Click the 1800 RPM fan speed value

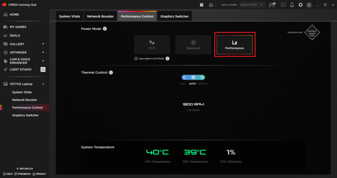tap(193, 105)
